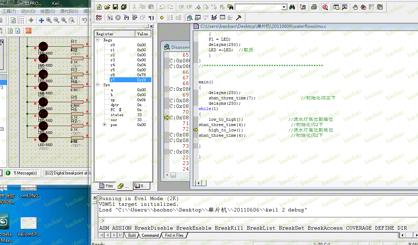Collapse the Regs tree node
This screenshot has width=418, height=245.
coord(98,40)
